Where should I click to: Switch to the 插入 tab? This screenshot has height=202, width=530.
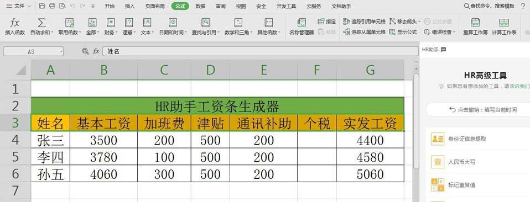(130, 6)
